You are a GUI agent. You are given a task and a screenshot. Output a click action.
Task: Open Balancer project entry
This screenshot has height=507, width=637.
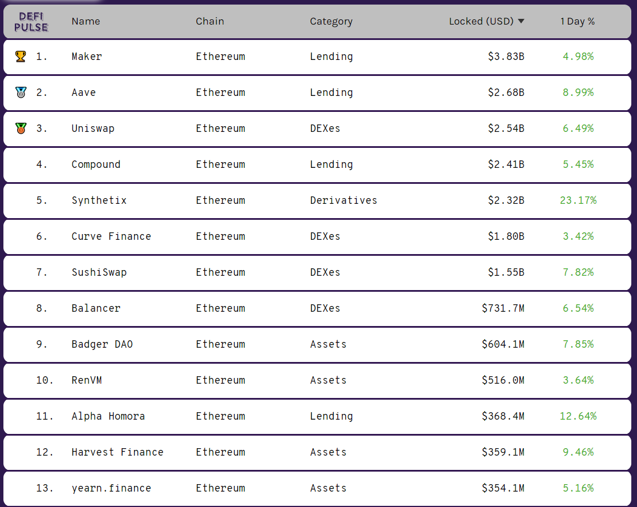96,308
